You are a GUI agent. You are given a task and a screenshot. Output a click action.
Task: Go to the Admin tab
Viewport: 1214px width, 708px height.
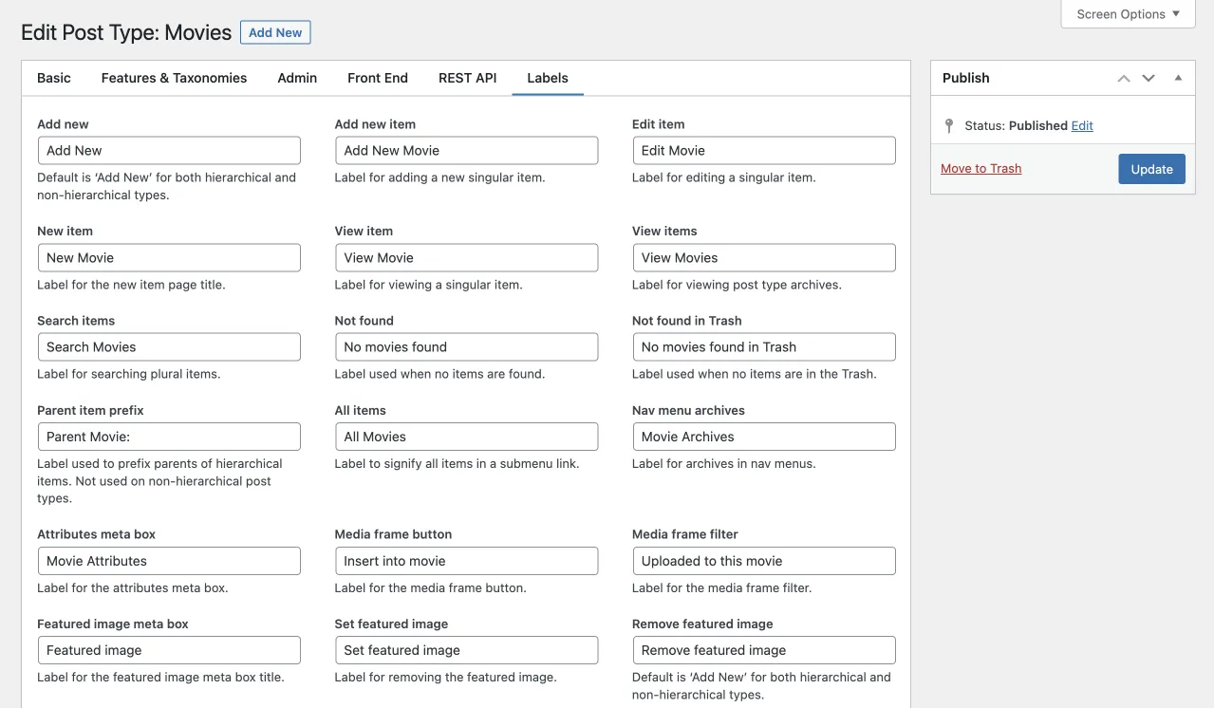(x=297, y=78)
